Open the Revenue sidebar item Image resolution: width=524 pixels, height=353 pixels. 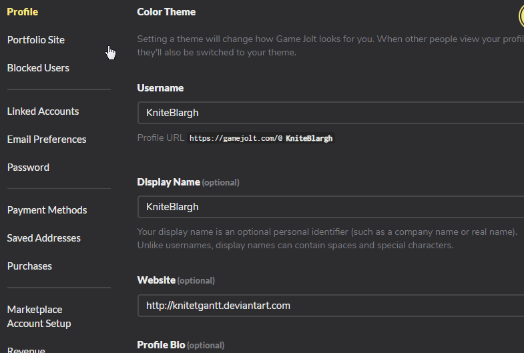[26, 350]
